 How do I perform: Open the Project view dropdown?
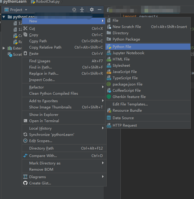tap(26, 10)
